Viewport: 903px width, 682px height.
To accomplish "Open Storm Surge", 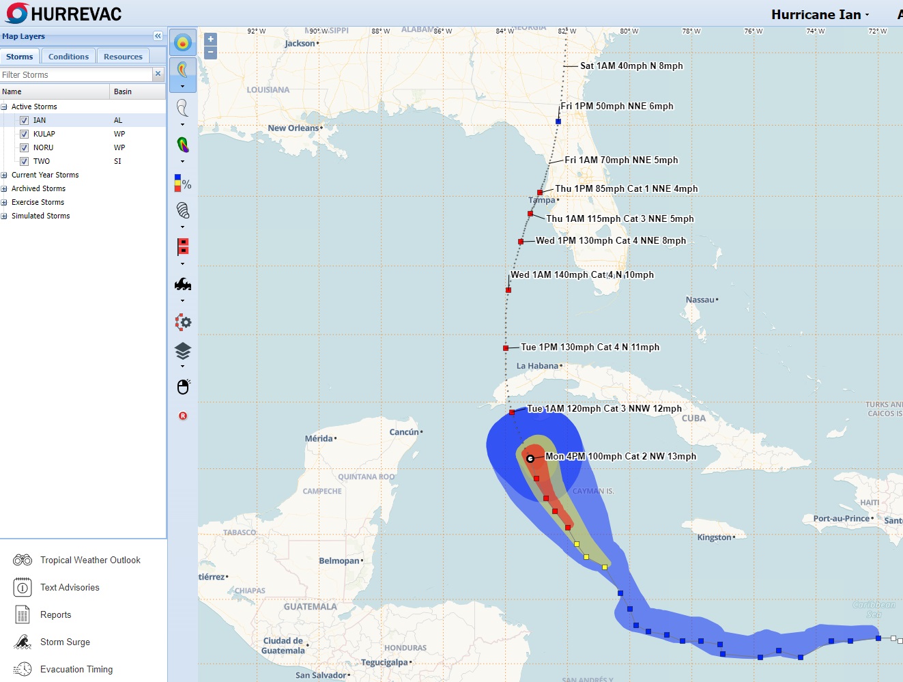I will click(x=65, y=642).
